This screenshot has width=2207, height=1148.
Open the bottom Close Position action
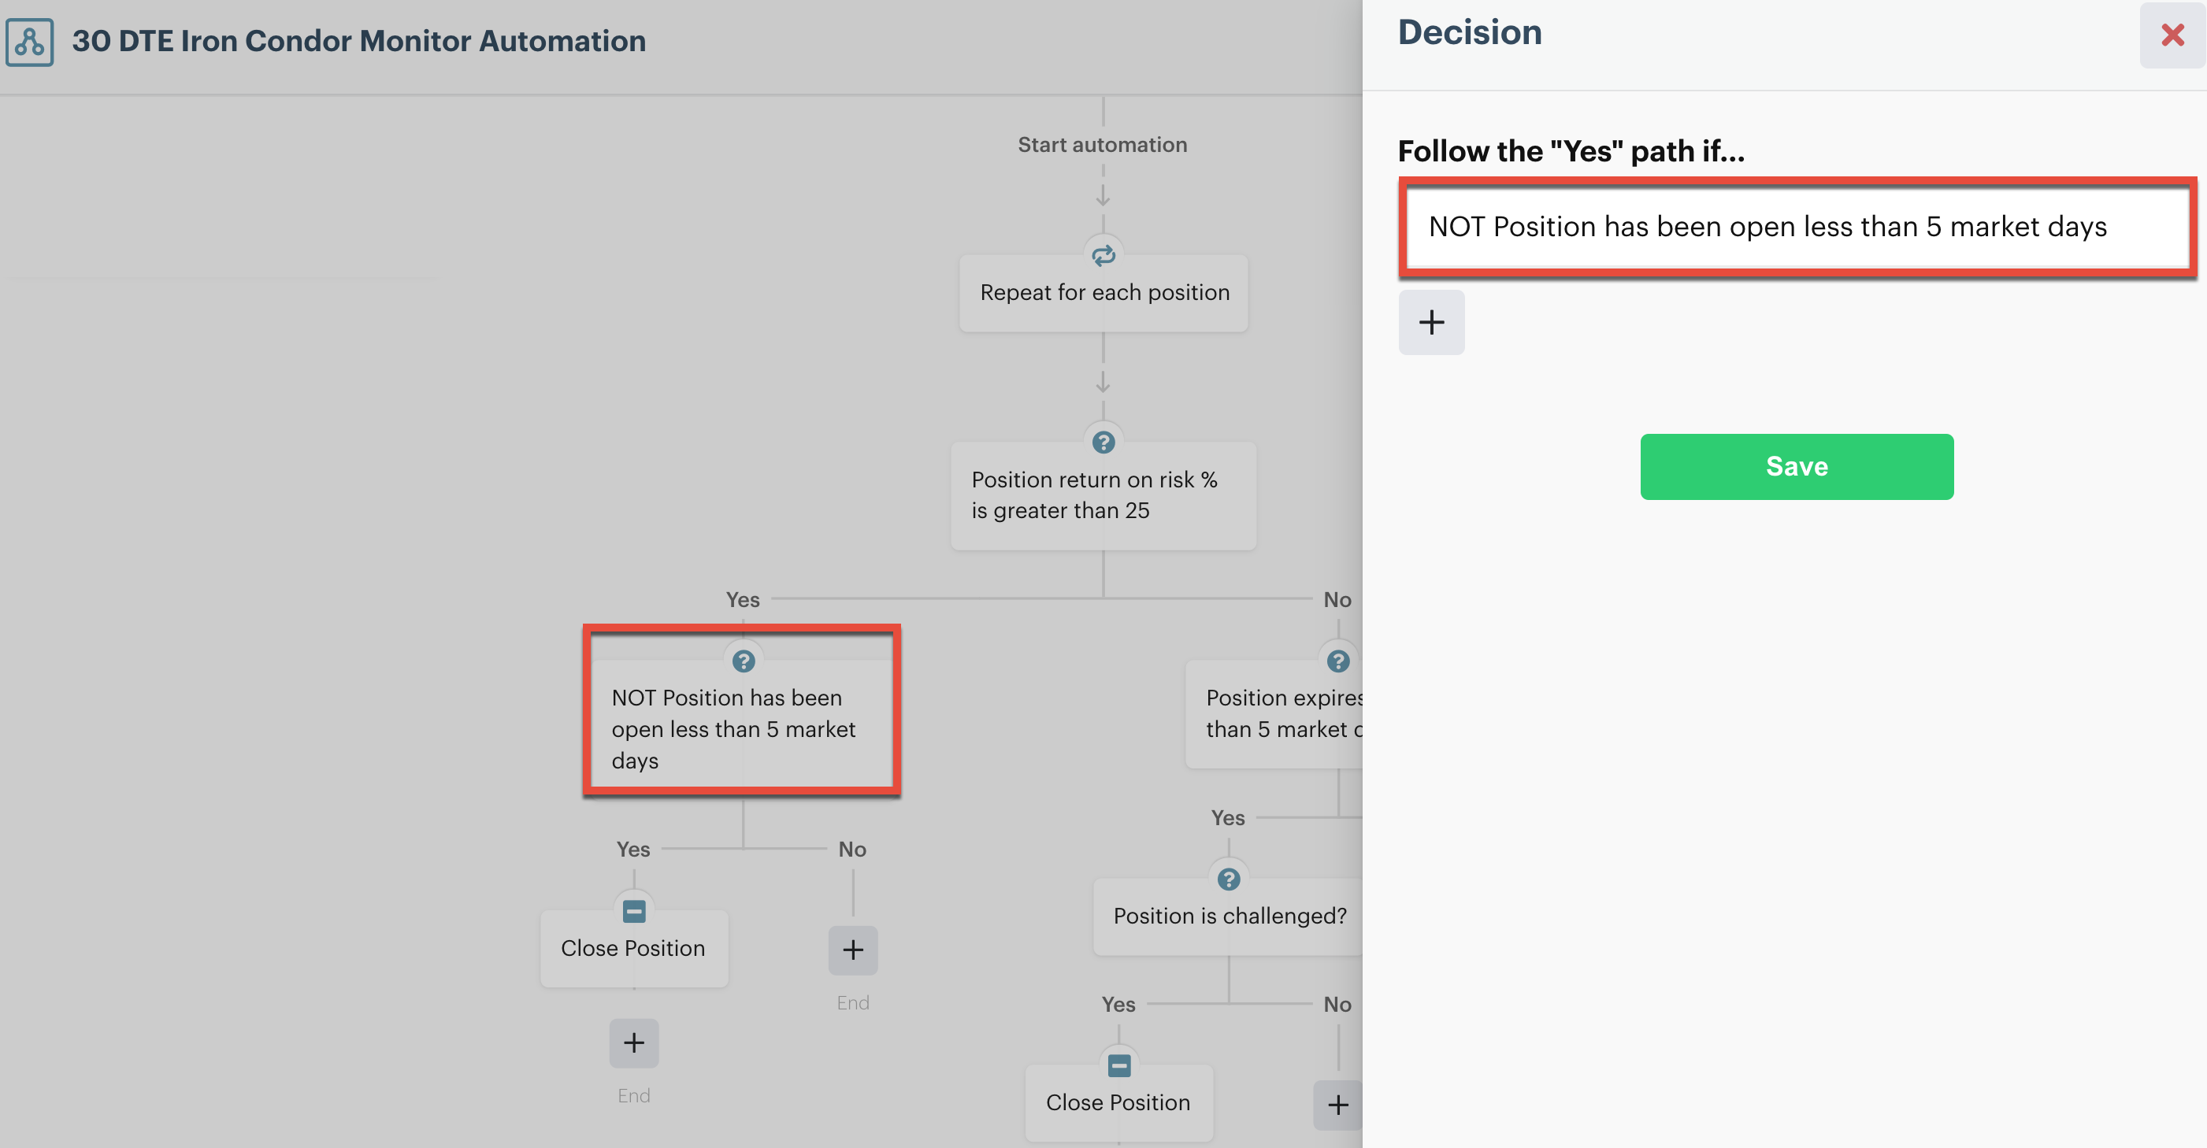(1118, 1102)
